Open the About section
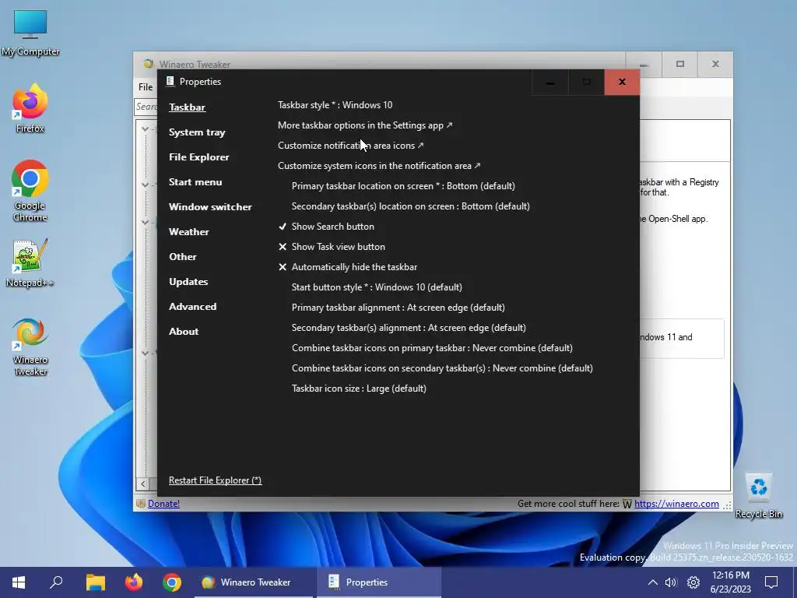797x598 pixels. coord(184,332)
